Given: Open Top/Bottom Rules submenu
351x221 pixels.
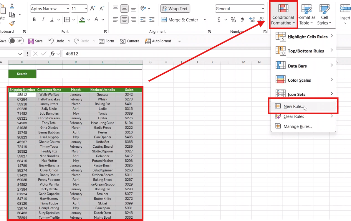Looking at the screenshot, I should pyautogui.click(x=303, y=51).
